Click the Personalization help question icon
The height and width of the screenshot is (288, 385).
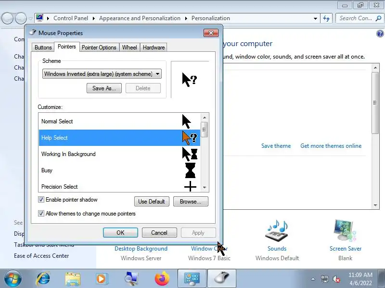380,34
